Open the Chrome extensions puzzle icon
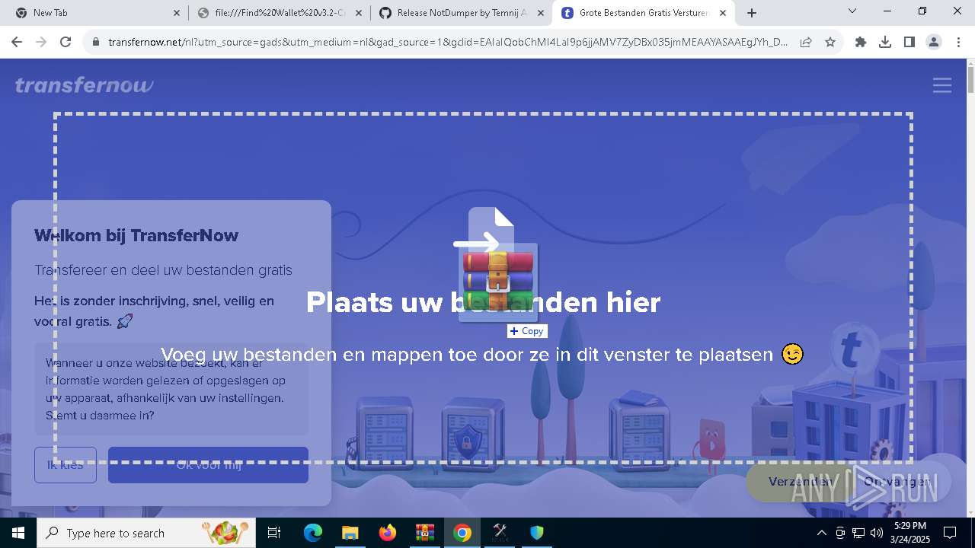The height and width of the screenshot is (548, 975). [861, 43]
